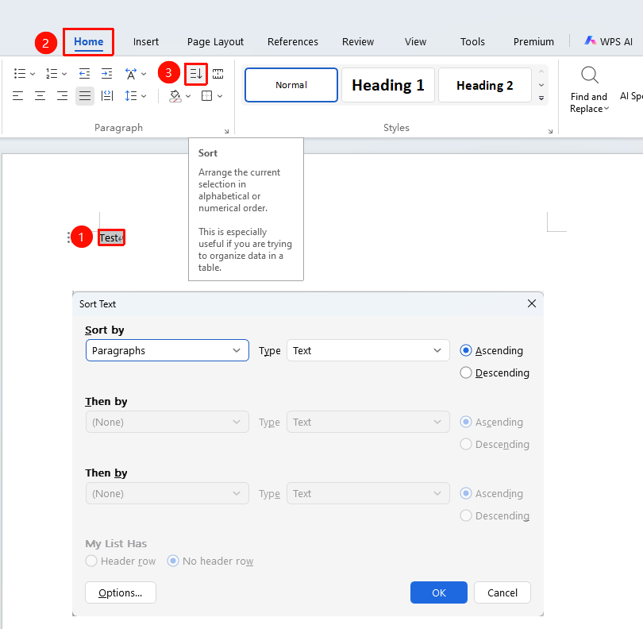
Task: Apply the Heading 1 style
Action: (x=388, y=85)
